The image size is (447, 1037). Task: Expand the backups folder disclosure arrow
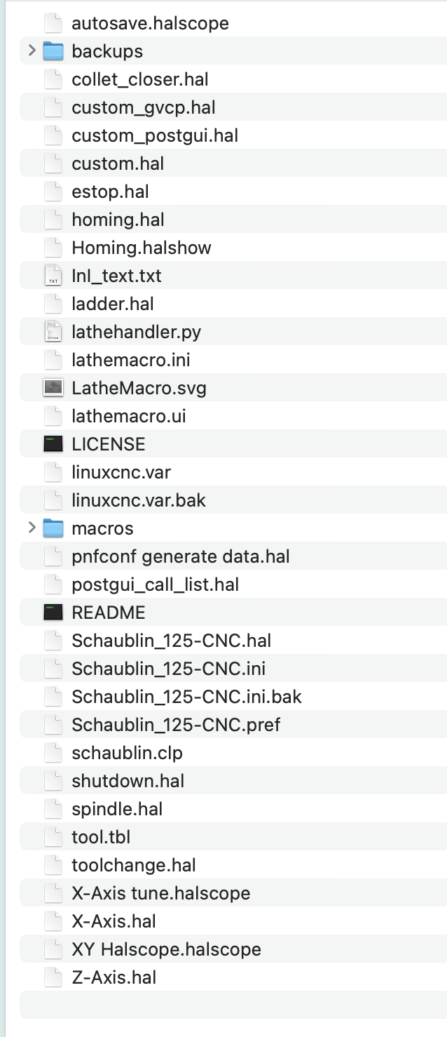tap(32, 51)
